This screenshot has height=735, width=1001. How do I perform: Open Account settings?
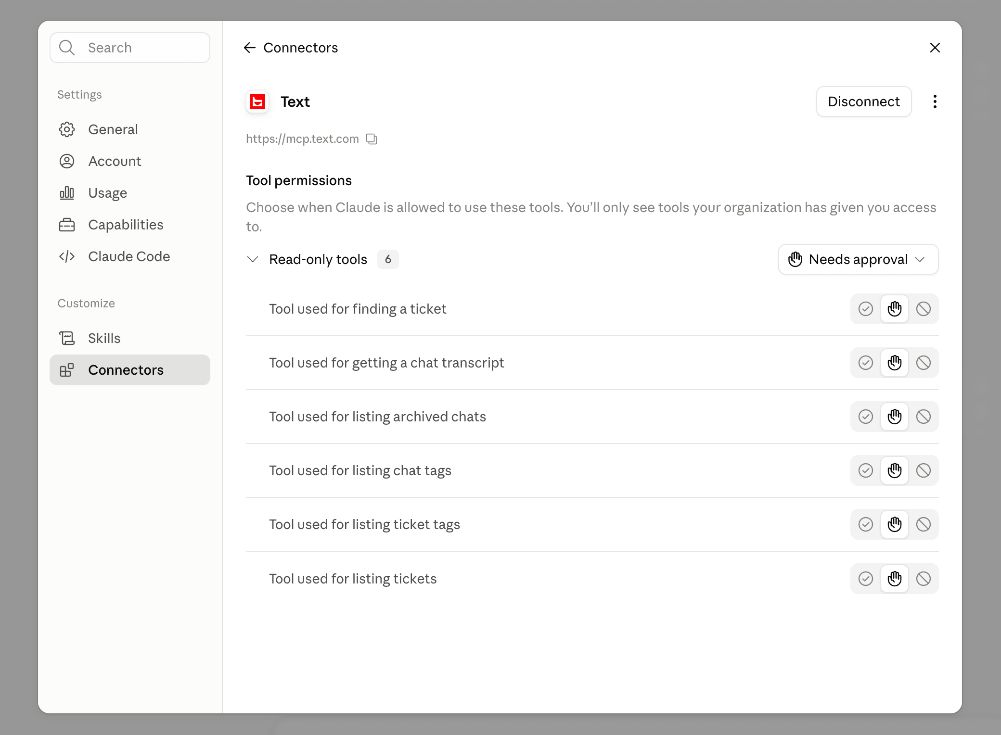coord(130,161)
